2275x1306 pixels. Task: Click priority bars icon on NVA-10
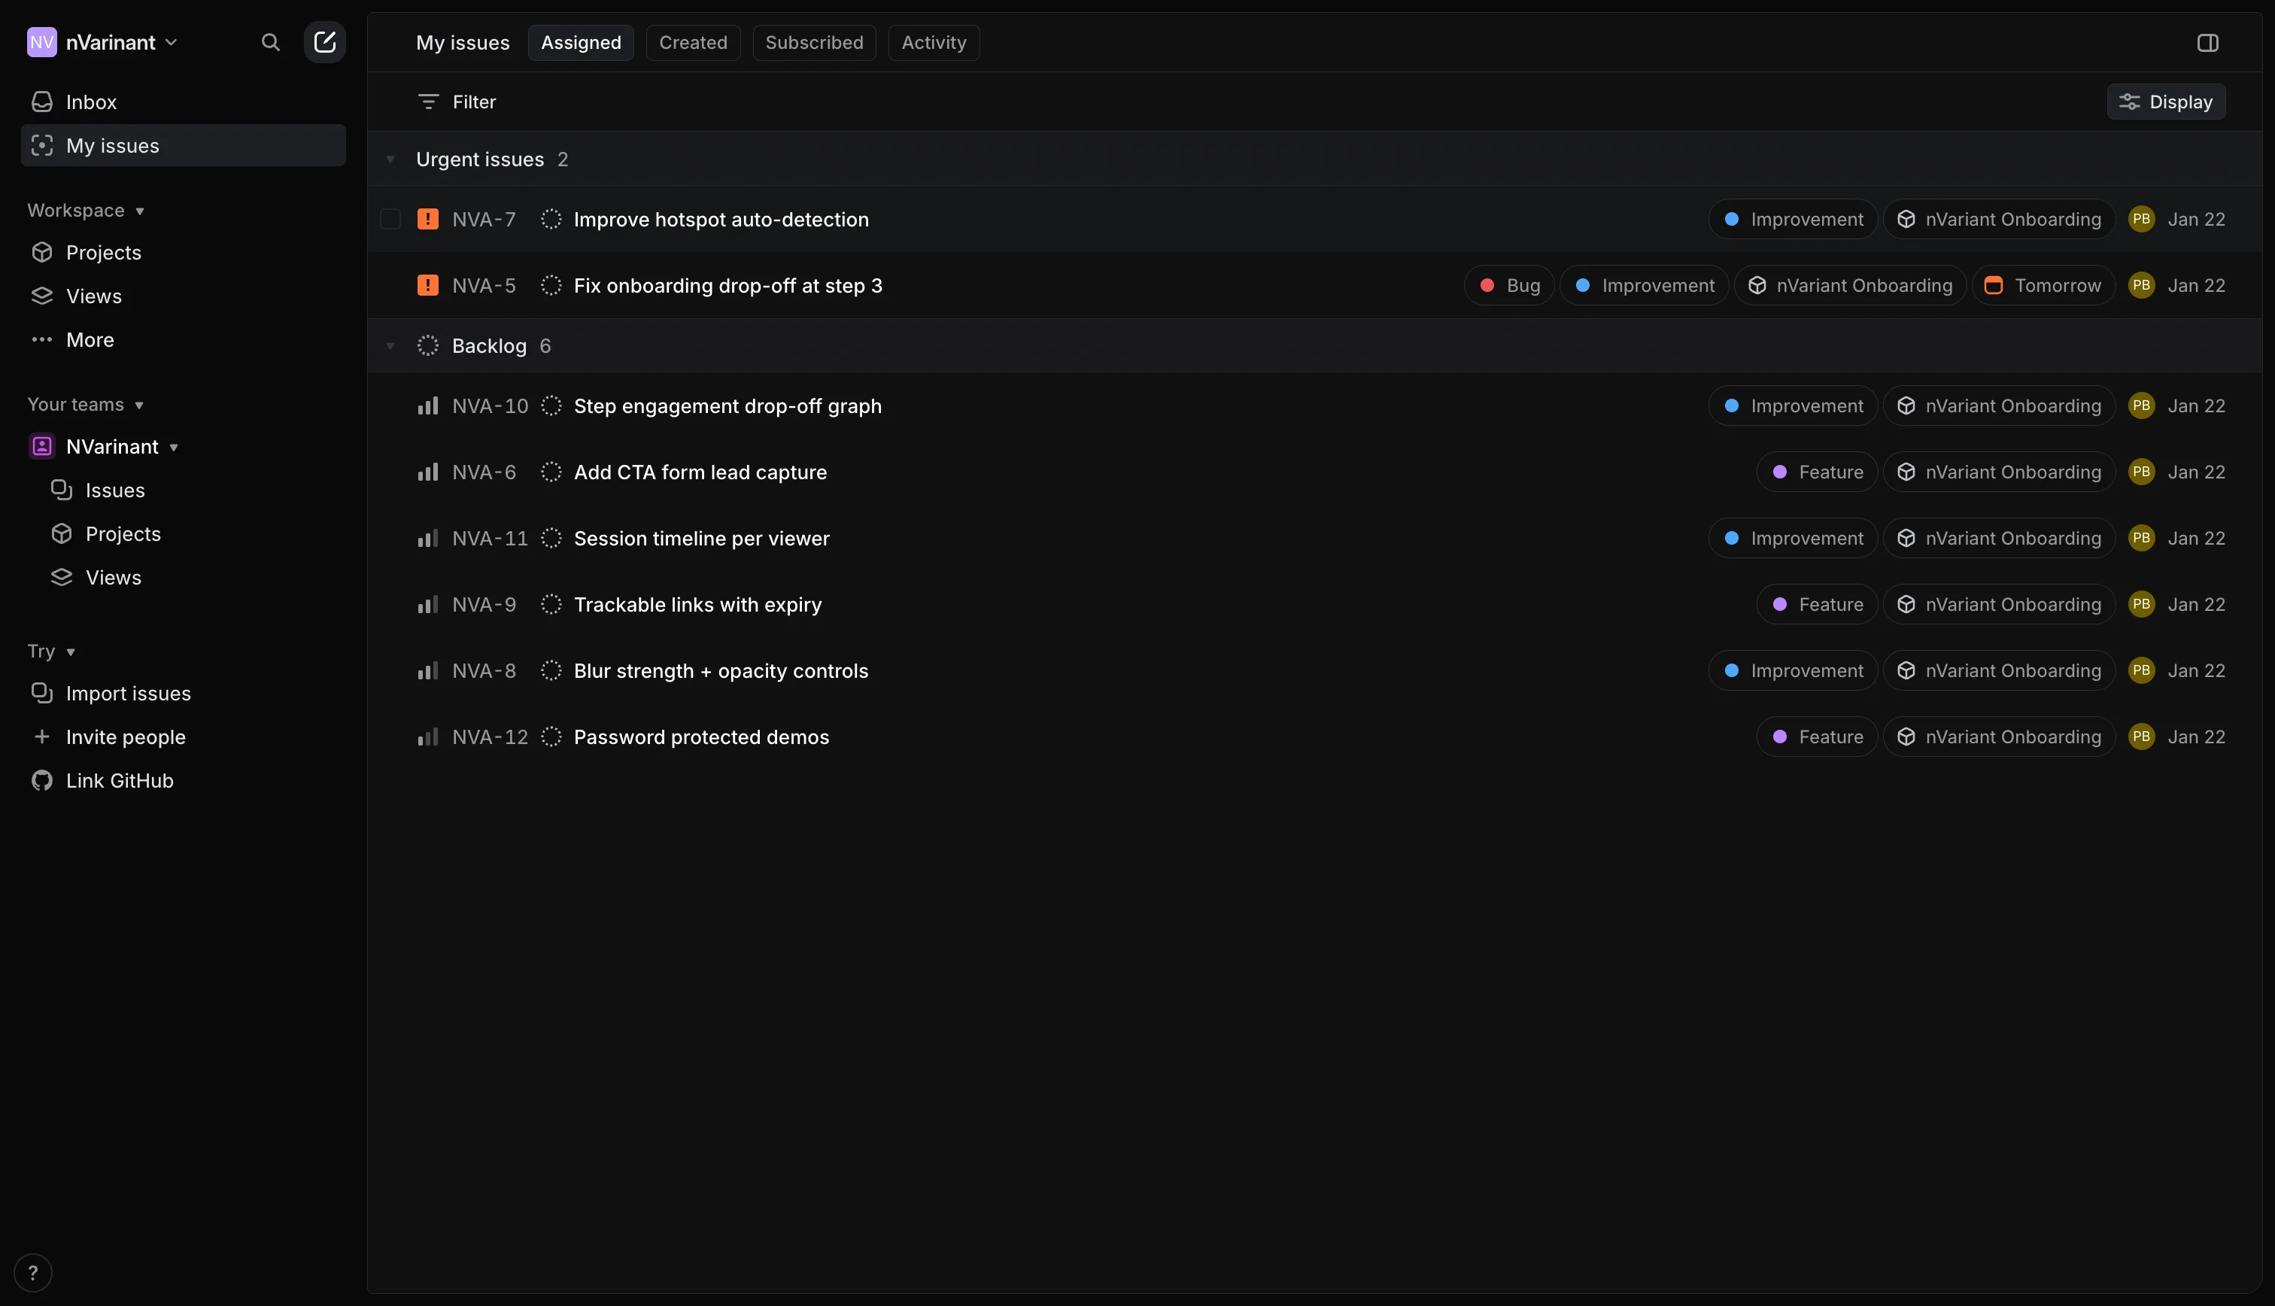click(x=428, y=405)
